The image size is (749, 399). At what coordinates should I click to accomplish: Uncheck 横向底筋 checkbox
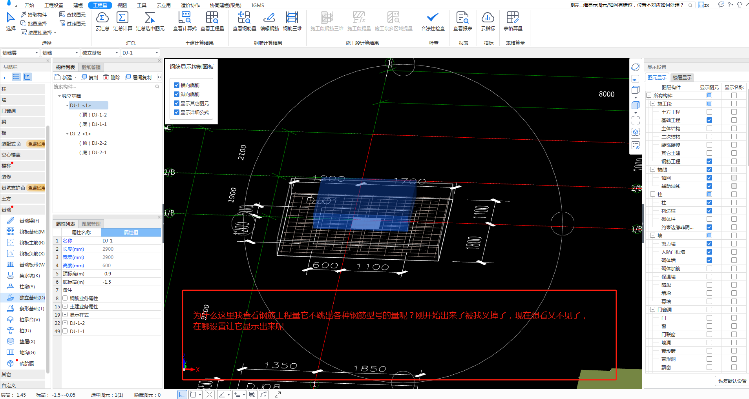pos(177,85)
